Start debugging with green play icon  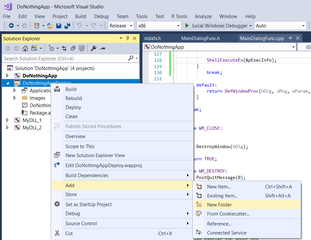click(x=187, y=25)
